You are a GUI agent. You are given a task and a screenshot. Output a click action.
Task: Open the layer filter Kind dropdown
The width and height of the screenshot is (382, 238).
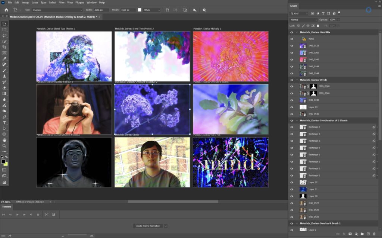[x=299, y=13]
